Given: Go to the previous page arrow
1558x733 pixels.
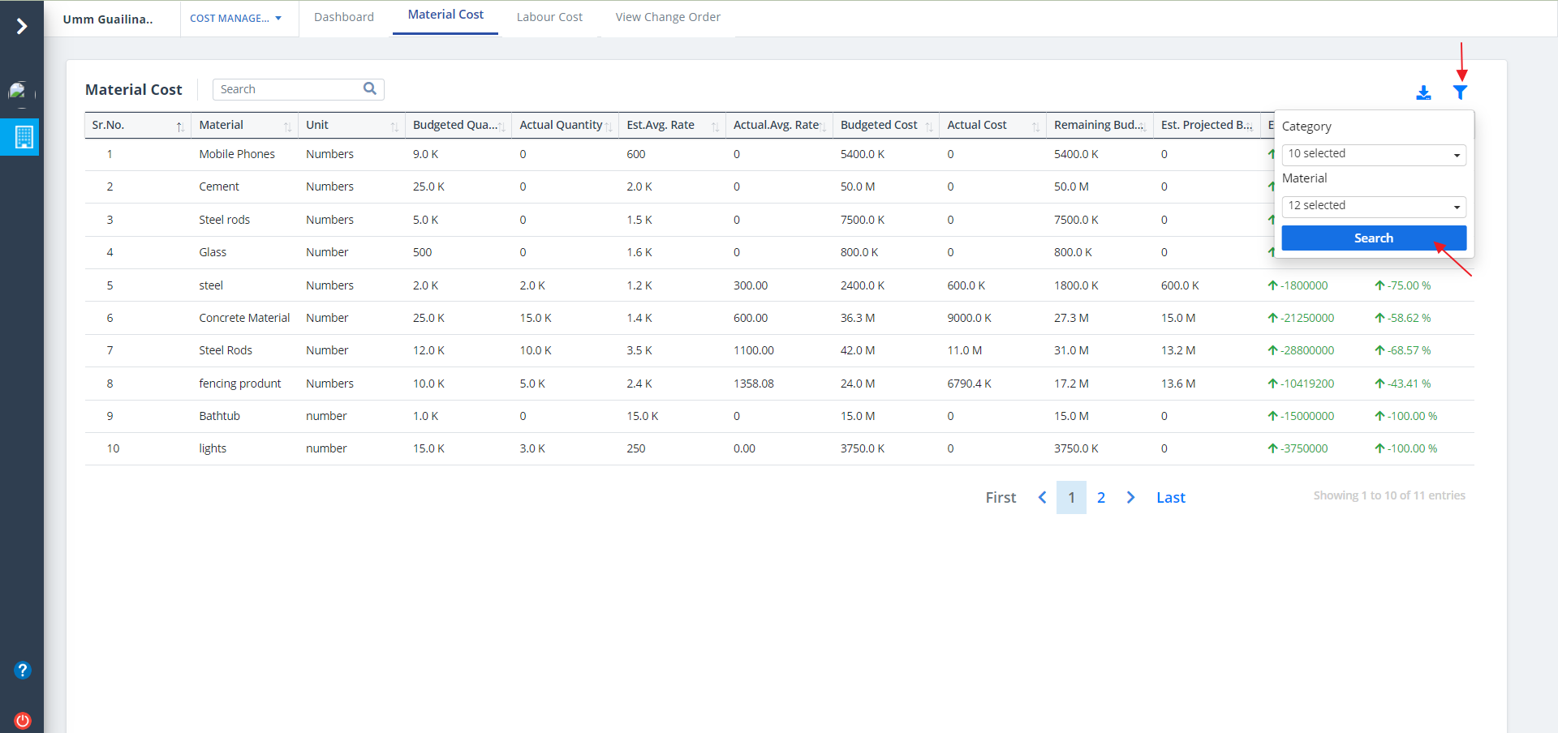Looking at the screenshot, I should 1042,497.
